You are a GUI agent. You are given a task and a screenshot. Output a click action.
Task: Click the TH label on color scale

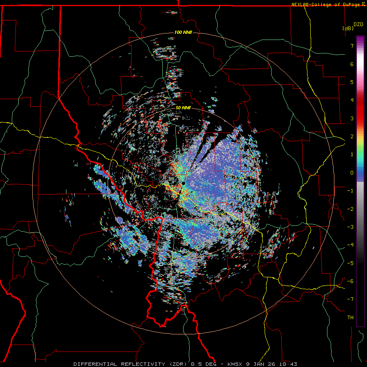coord(350,318)
